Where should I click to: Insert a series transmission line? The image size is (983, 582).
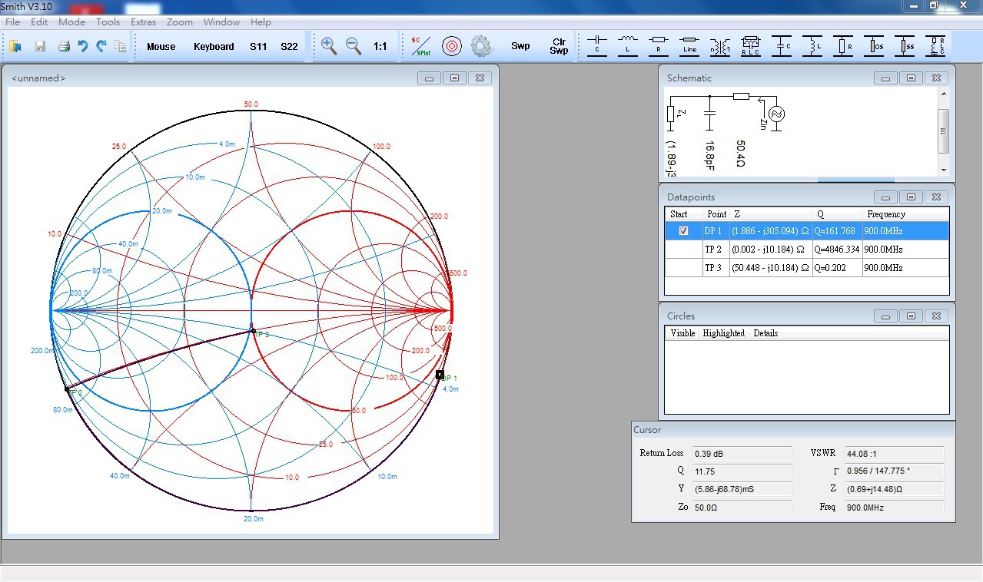689,46
